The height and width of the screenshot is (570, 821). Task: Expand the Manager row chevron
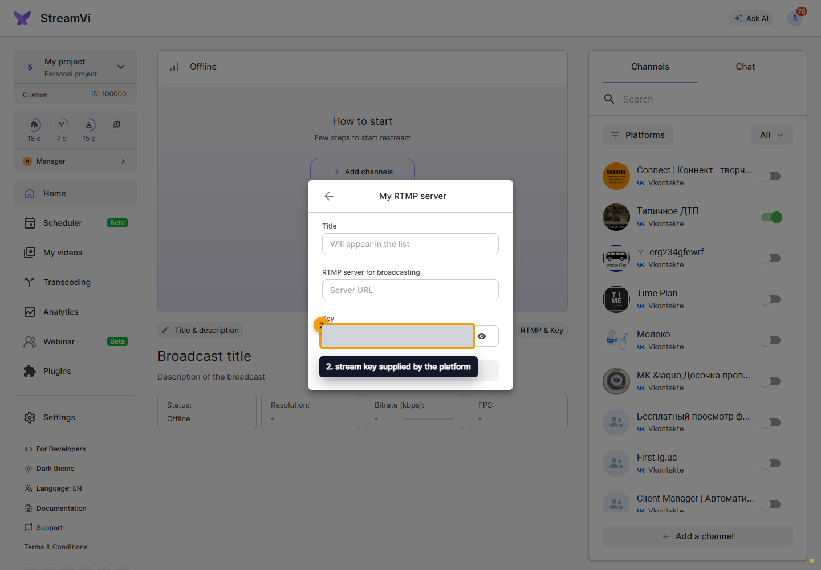tap(123, 161)
